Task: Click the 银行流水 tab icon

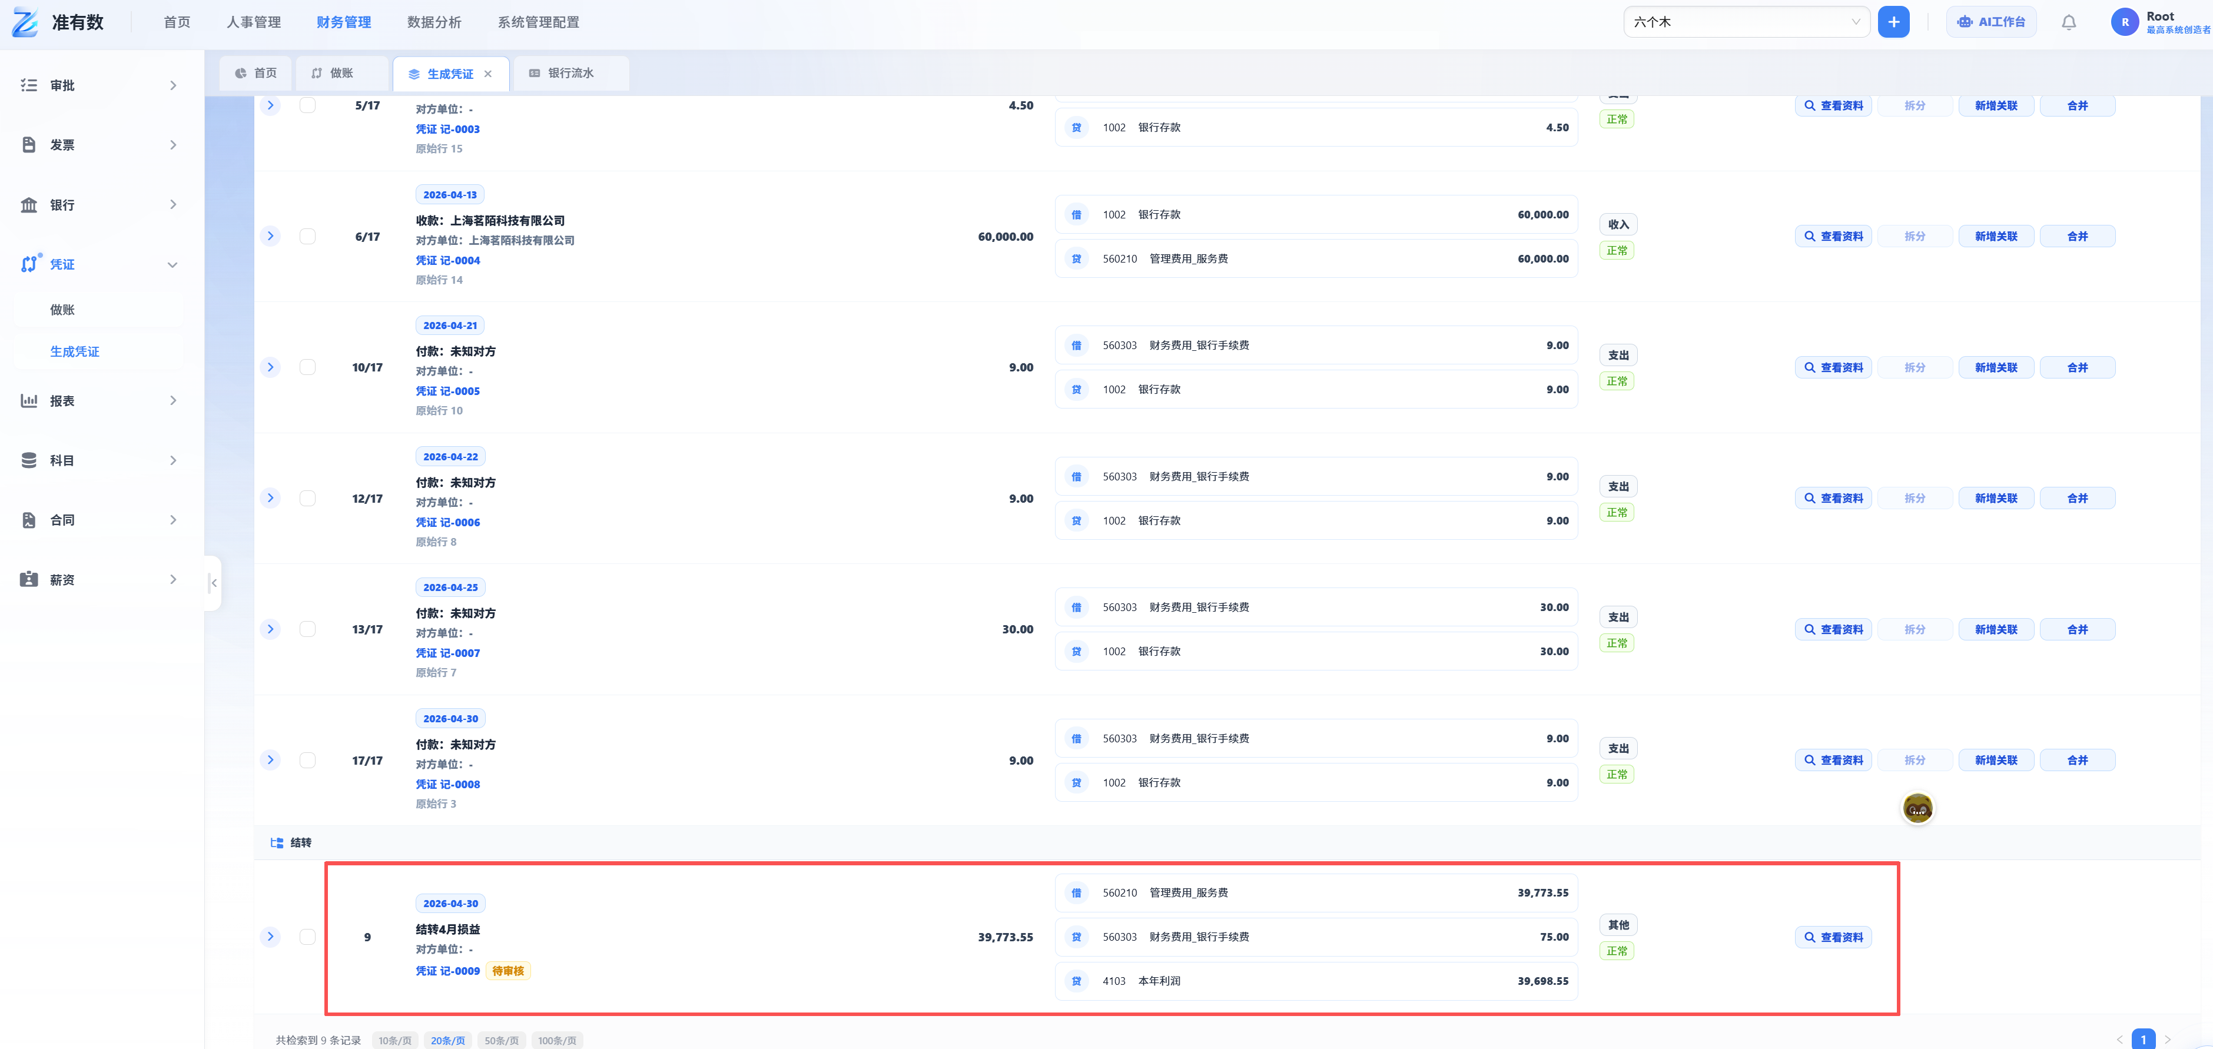Action: [535, 73]
